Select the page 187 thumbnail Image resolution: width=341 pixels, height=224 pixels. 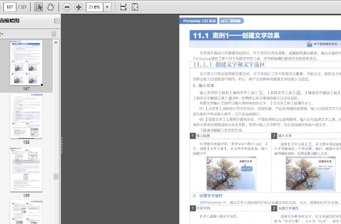(x=26, y=63)
